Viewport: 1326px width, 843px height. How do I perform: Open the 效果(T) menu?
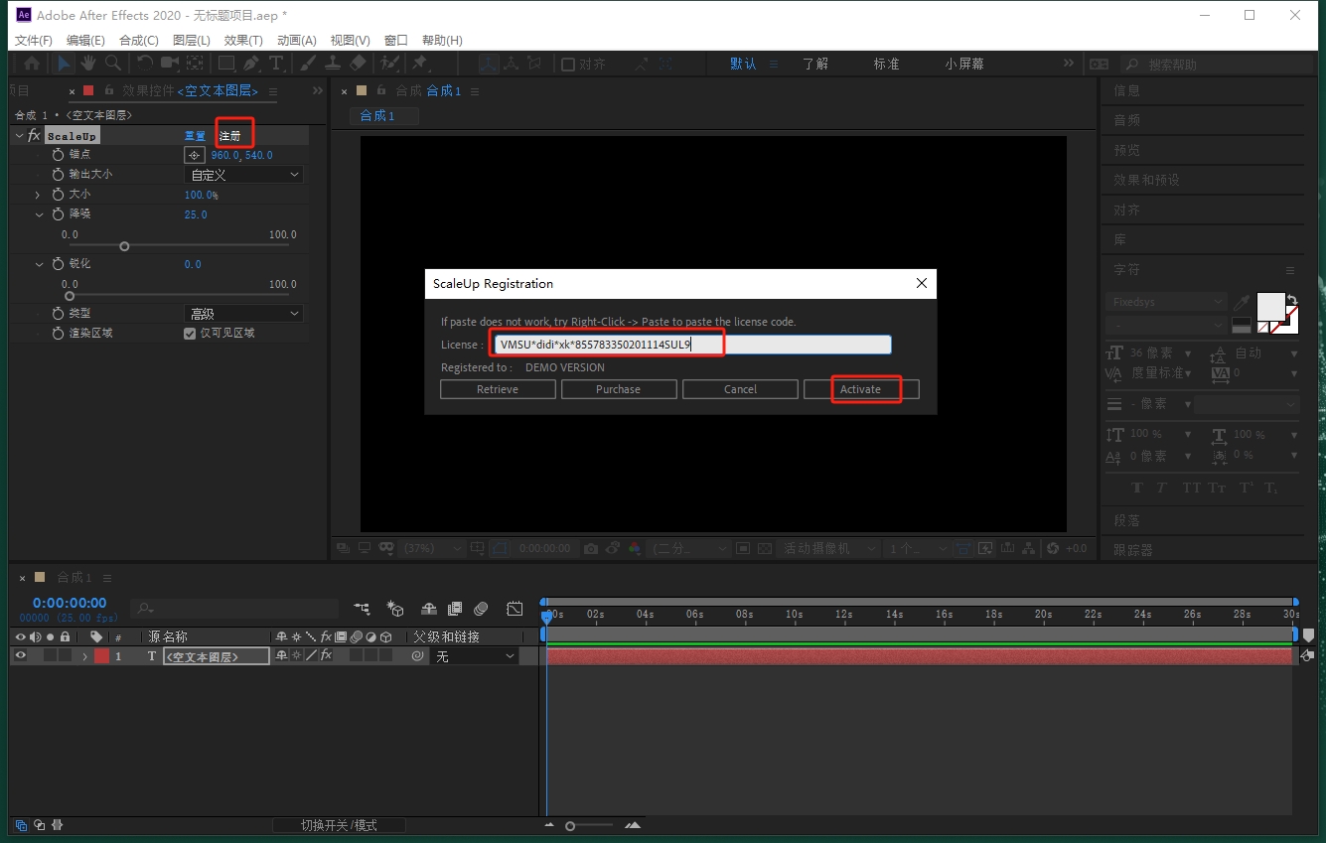coord(243,40)
